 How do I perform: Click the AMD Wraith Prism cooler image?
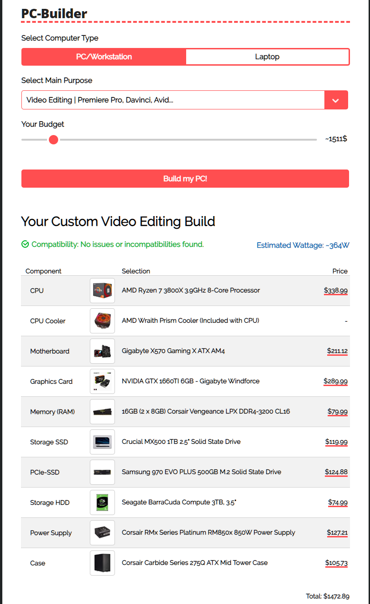coord(102,320)
